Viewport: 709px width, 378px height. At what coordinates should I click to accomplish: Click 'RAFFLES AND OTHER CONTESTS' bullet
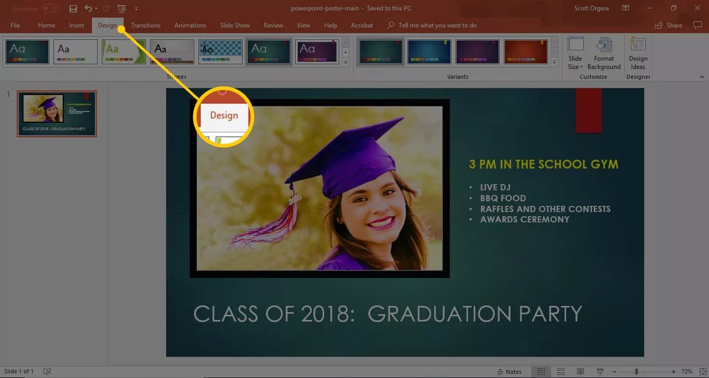(545, 209)
